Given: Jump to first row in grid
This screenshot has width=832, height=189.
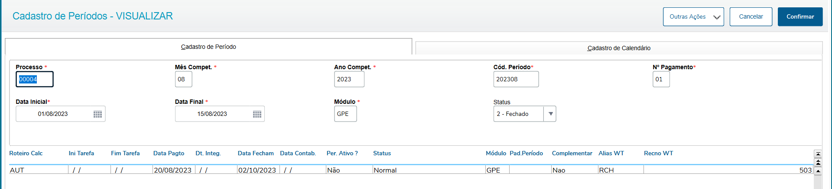Looking at the screenshot, I should click(x=818, y=154).
